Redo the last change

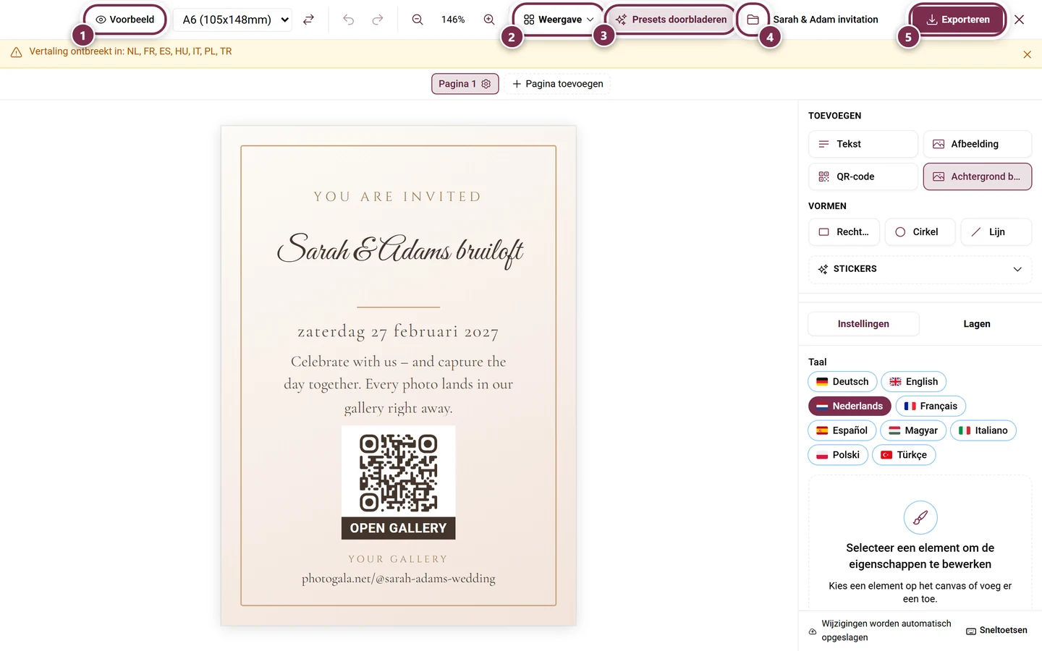377,20
